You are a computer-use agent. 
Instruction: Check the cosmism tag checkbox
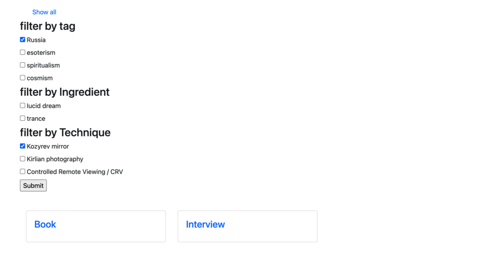(22, 78)
